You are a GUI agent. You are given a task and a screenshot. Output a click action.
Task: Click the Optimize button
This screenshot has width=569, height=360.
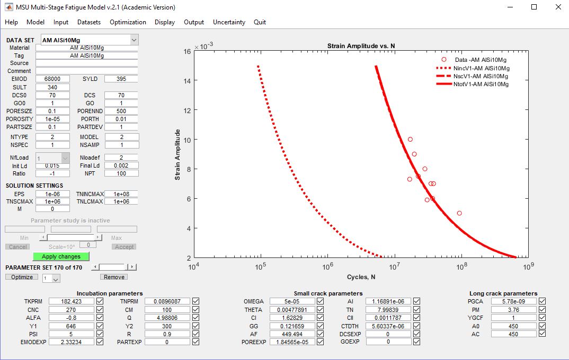coord(22,277)
